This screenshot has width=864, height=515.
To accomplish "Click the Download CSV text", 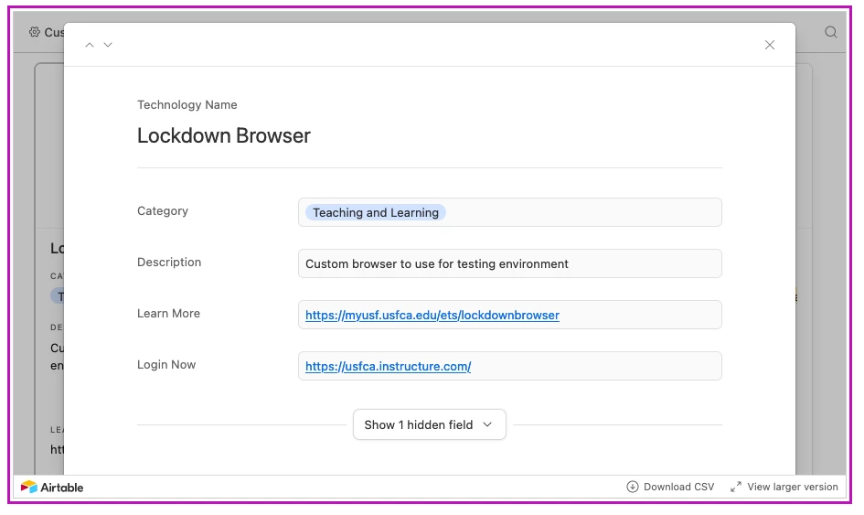I will coord(678,487).
